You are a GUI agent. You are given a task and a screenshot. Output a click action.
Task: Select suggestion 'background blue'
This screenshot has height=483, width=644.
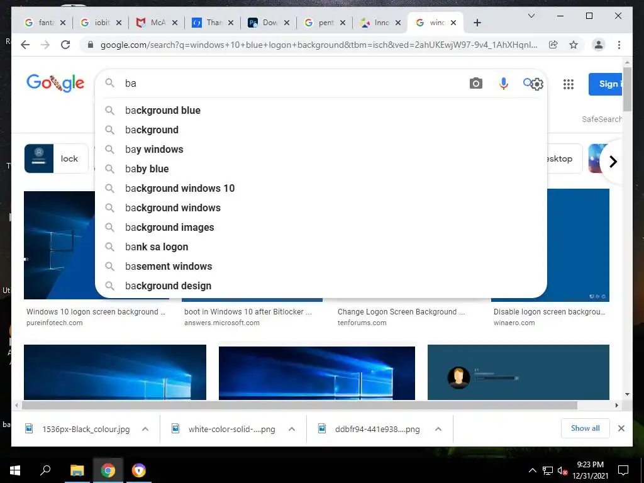click(321, 110)
